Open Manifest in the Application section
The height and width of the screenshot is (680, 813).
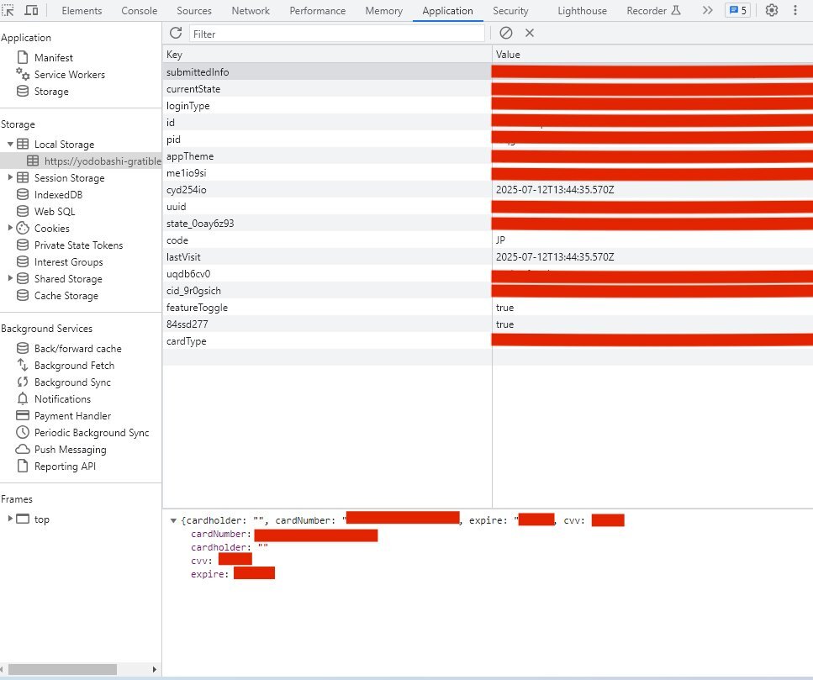[x=54, y=57]
